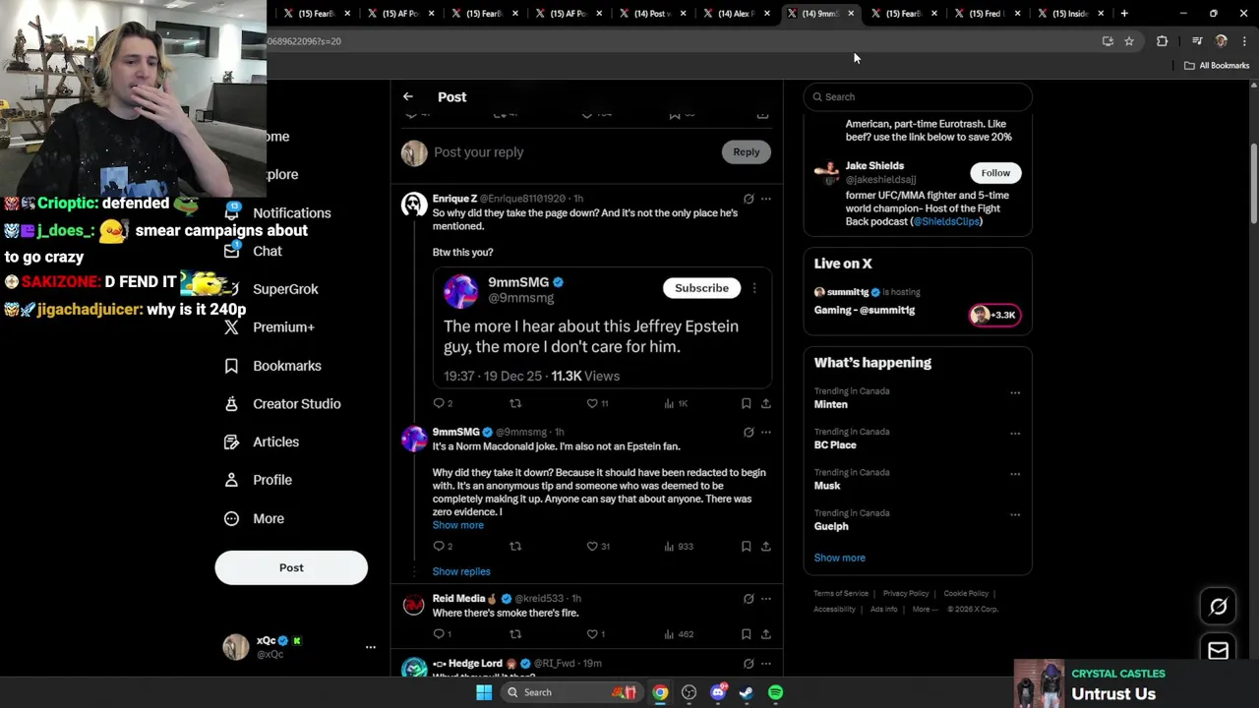Like Enrique Z's post
The width and height of the screenshot is (1259, 708).
(x=592, y=403)
